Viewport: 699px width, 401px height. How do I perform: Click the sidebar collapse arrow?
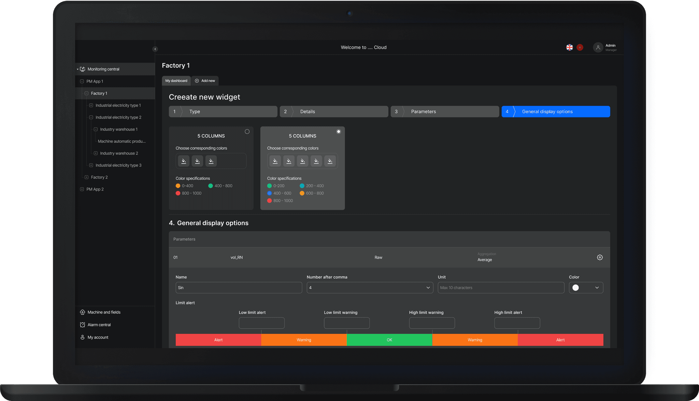[155, 49]
